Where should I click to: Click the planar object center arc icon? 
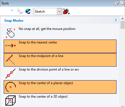10,87
